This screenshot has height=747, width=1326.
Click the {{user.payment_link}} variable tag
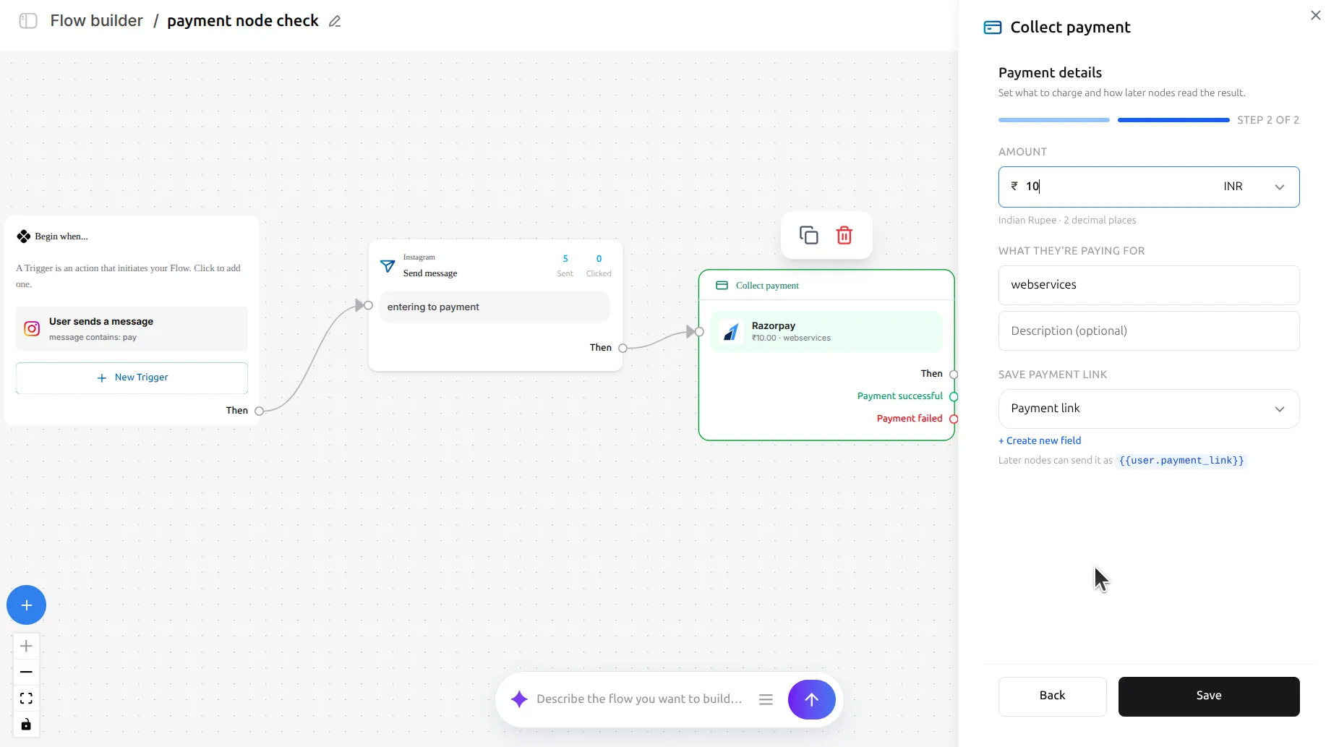click(x=1181, y=461)
